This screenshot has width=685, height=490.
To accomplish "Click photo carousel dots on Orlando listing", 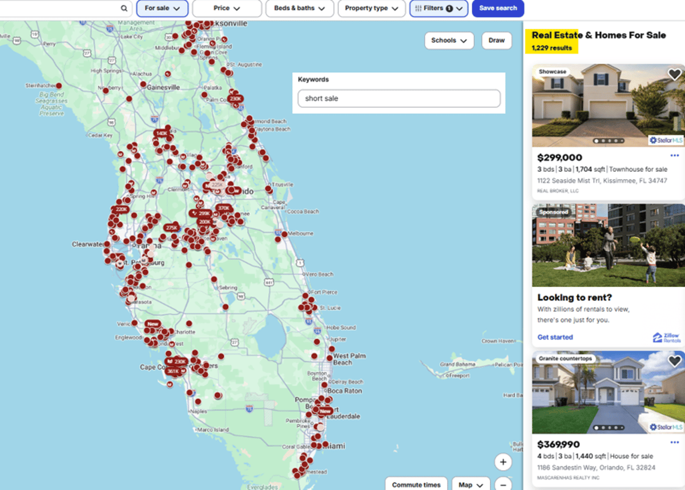I will (609, 428).
